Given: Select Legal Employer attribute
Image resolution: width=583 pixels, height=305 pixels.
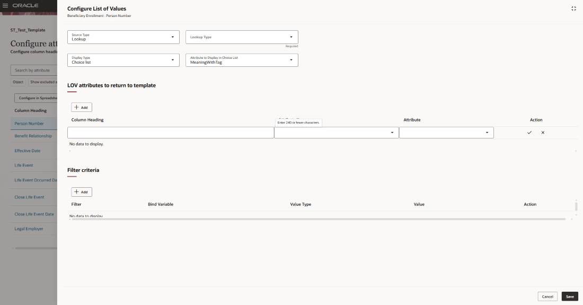Looking at the screenshot, I should [29, 229].
